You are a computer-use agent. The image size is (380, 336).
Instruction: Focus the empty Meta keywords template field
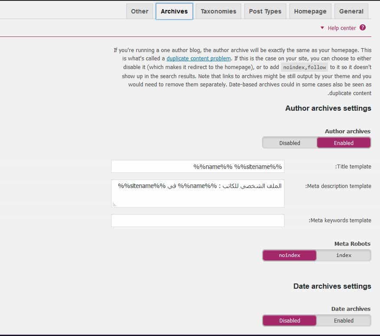(x=198, y=221)
